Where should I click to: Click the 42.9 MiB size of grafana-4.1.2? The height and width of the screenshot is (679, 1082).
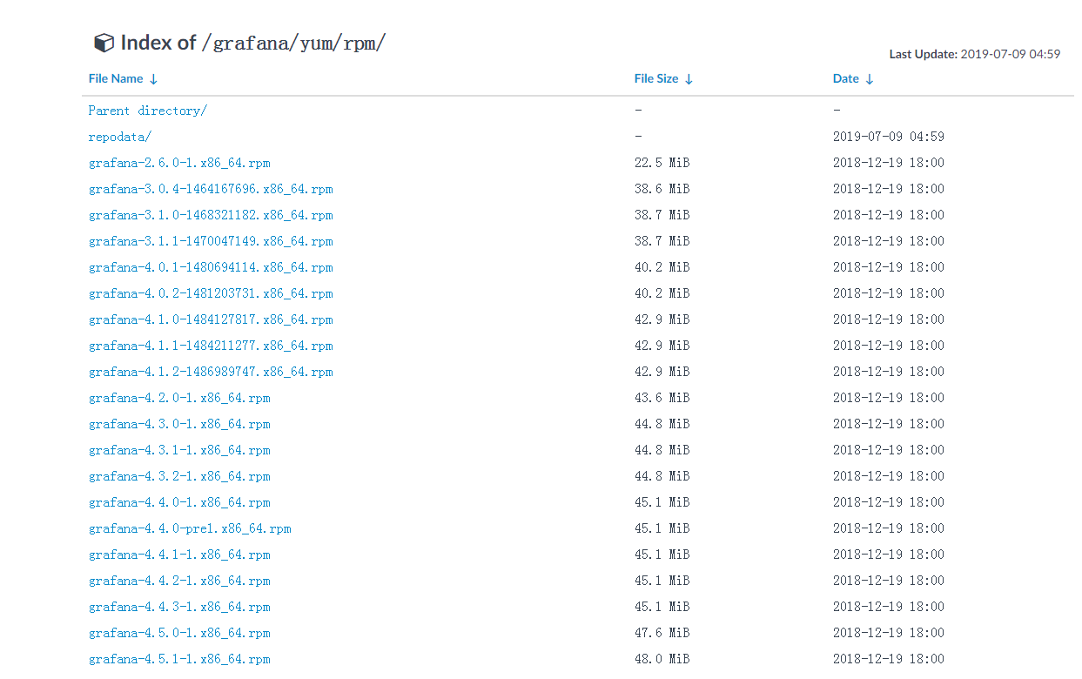pyautogui.click(x=662, y=372)
